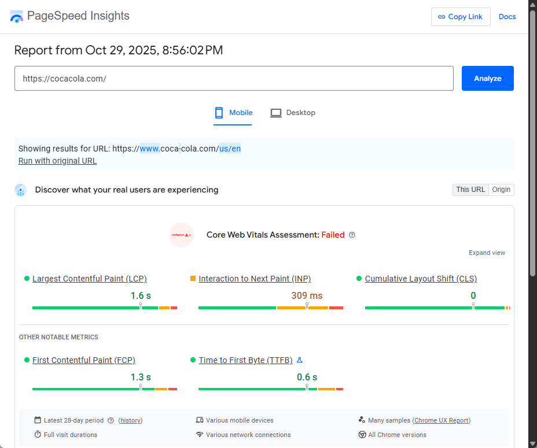Switch to Origin data view

[x=501, y=190]
